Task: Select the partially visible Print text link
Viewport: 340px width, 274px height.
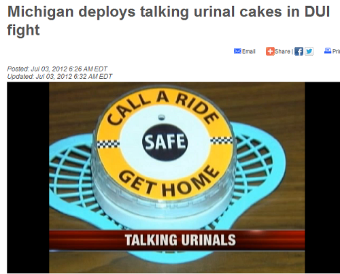Action: pyautogui.click(x=336, y=52)
